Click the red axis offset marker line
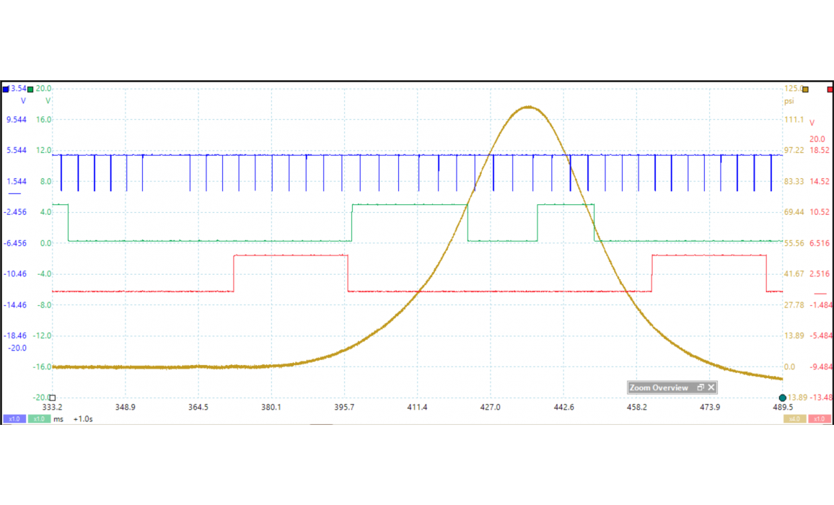834x505 pixels. point(820,294)
